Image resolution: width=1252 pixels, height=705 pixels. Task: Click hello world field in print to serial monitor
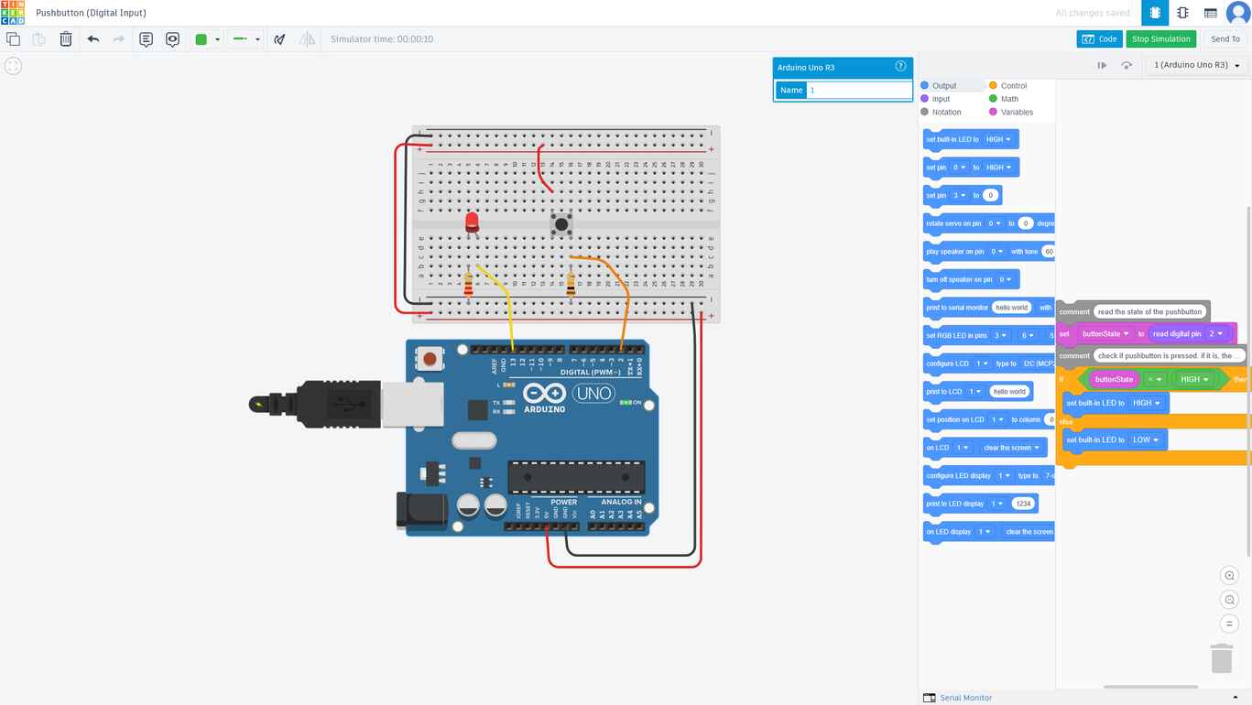(1012, 308)
